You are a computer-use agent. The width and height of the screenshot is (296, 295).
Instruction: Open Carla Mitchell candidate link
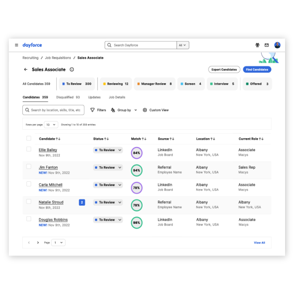pos(50,185)
